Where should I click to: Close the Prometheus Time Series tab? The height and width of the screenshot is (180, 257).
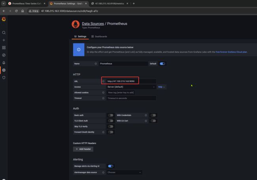44,4
